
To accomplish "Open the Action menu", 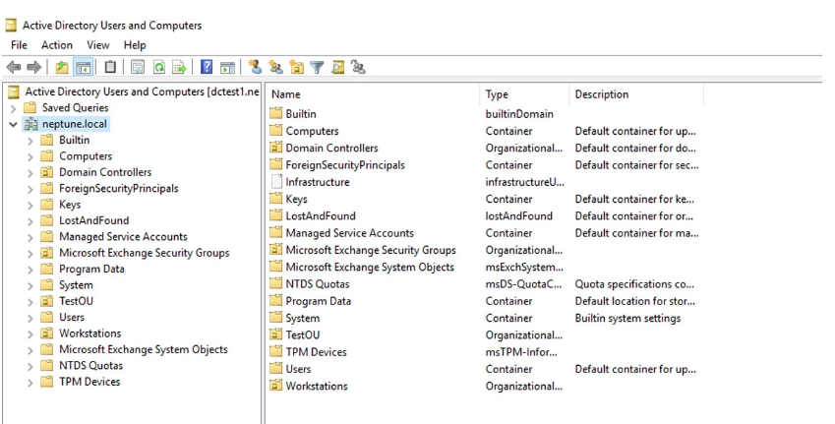I will [x=56, y=45].
